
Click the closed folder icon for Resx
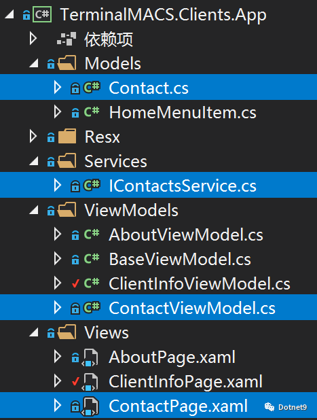click(x=67, y=137)
